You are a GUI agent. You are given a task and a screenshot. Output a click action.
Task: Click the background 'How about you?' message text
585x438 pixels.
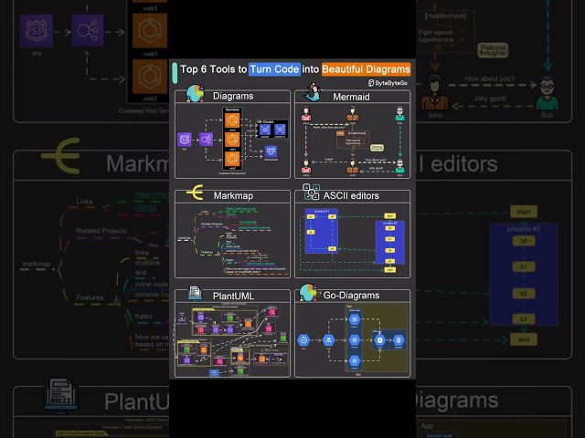click(x=490, y=78)
